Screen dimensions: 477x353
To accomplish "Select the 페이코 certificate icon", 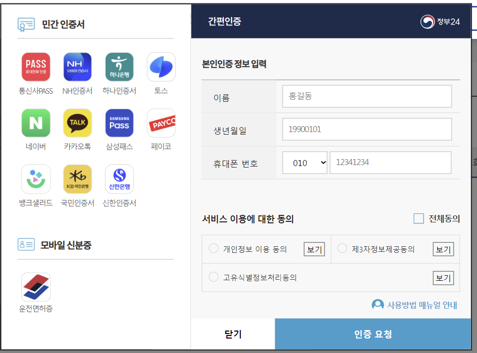I will (161, 123).
